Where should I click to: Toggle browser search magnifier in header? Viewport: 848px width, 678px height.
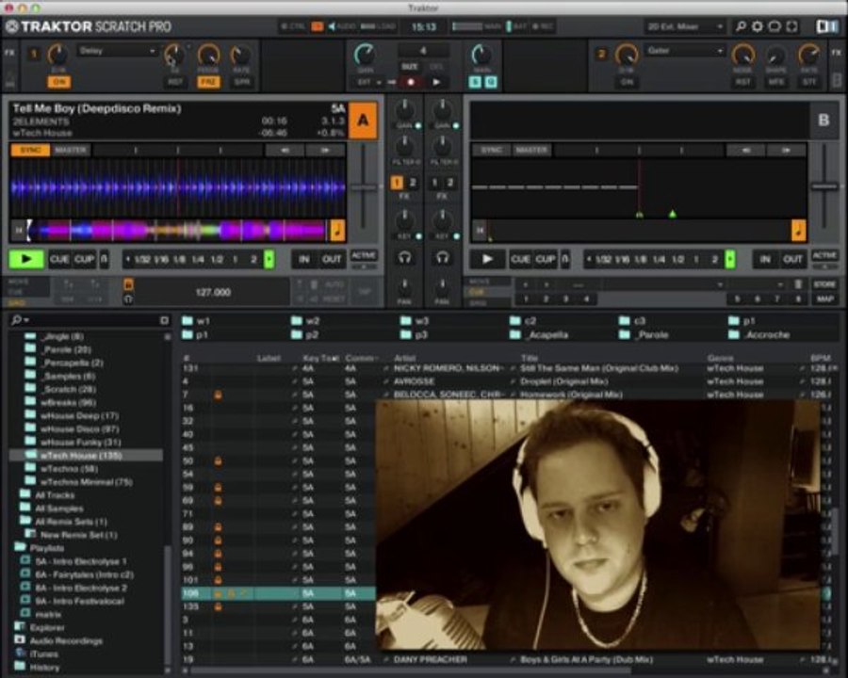pyautogui.click(x=741, y=26)
